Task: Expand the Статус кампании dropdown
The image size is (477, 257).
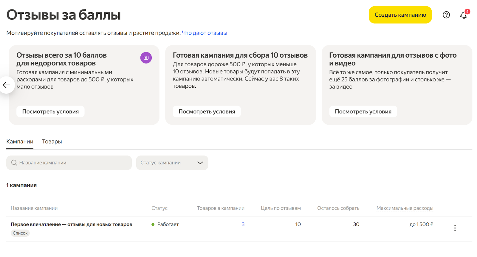Action: click(x=172, y=163)
